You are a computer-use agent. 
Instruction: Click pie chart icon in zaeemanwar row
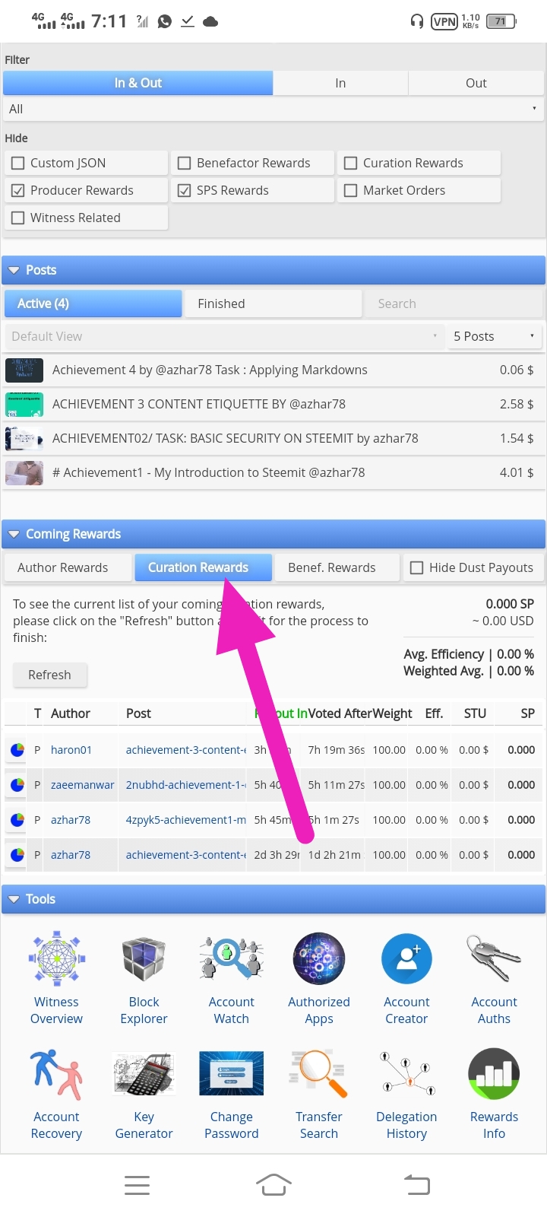17,785
